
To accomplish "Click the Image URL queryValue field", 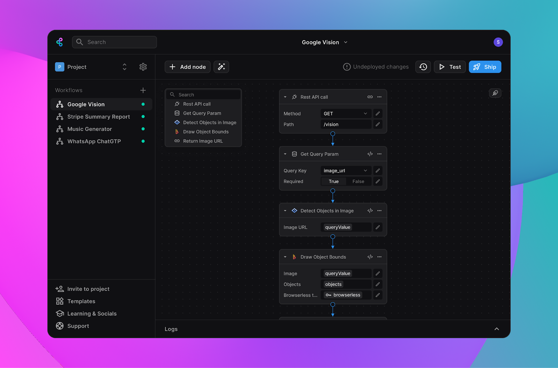I will coord(346,227).
